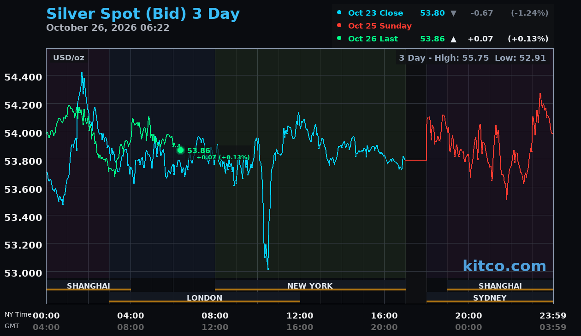This screenshot has width=581, height=336.
Task: Click the 54.000 y-axis label
Action: pos(23,133)
